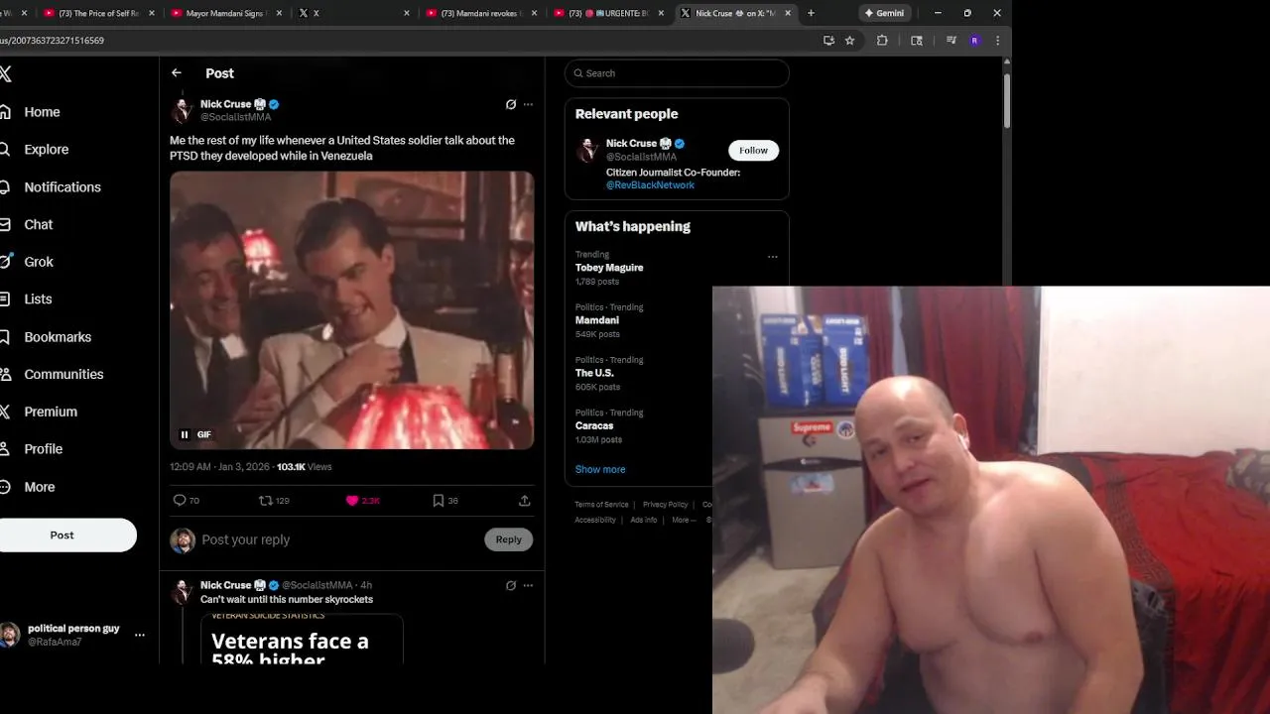Click the white Post button in sidebar

(x=62, y=535)
